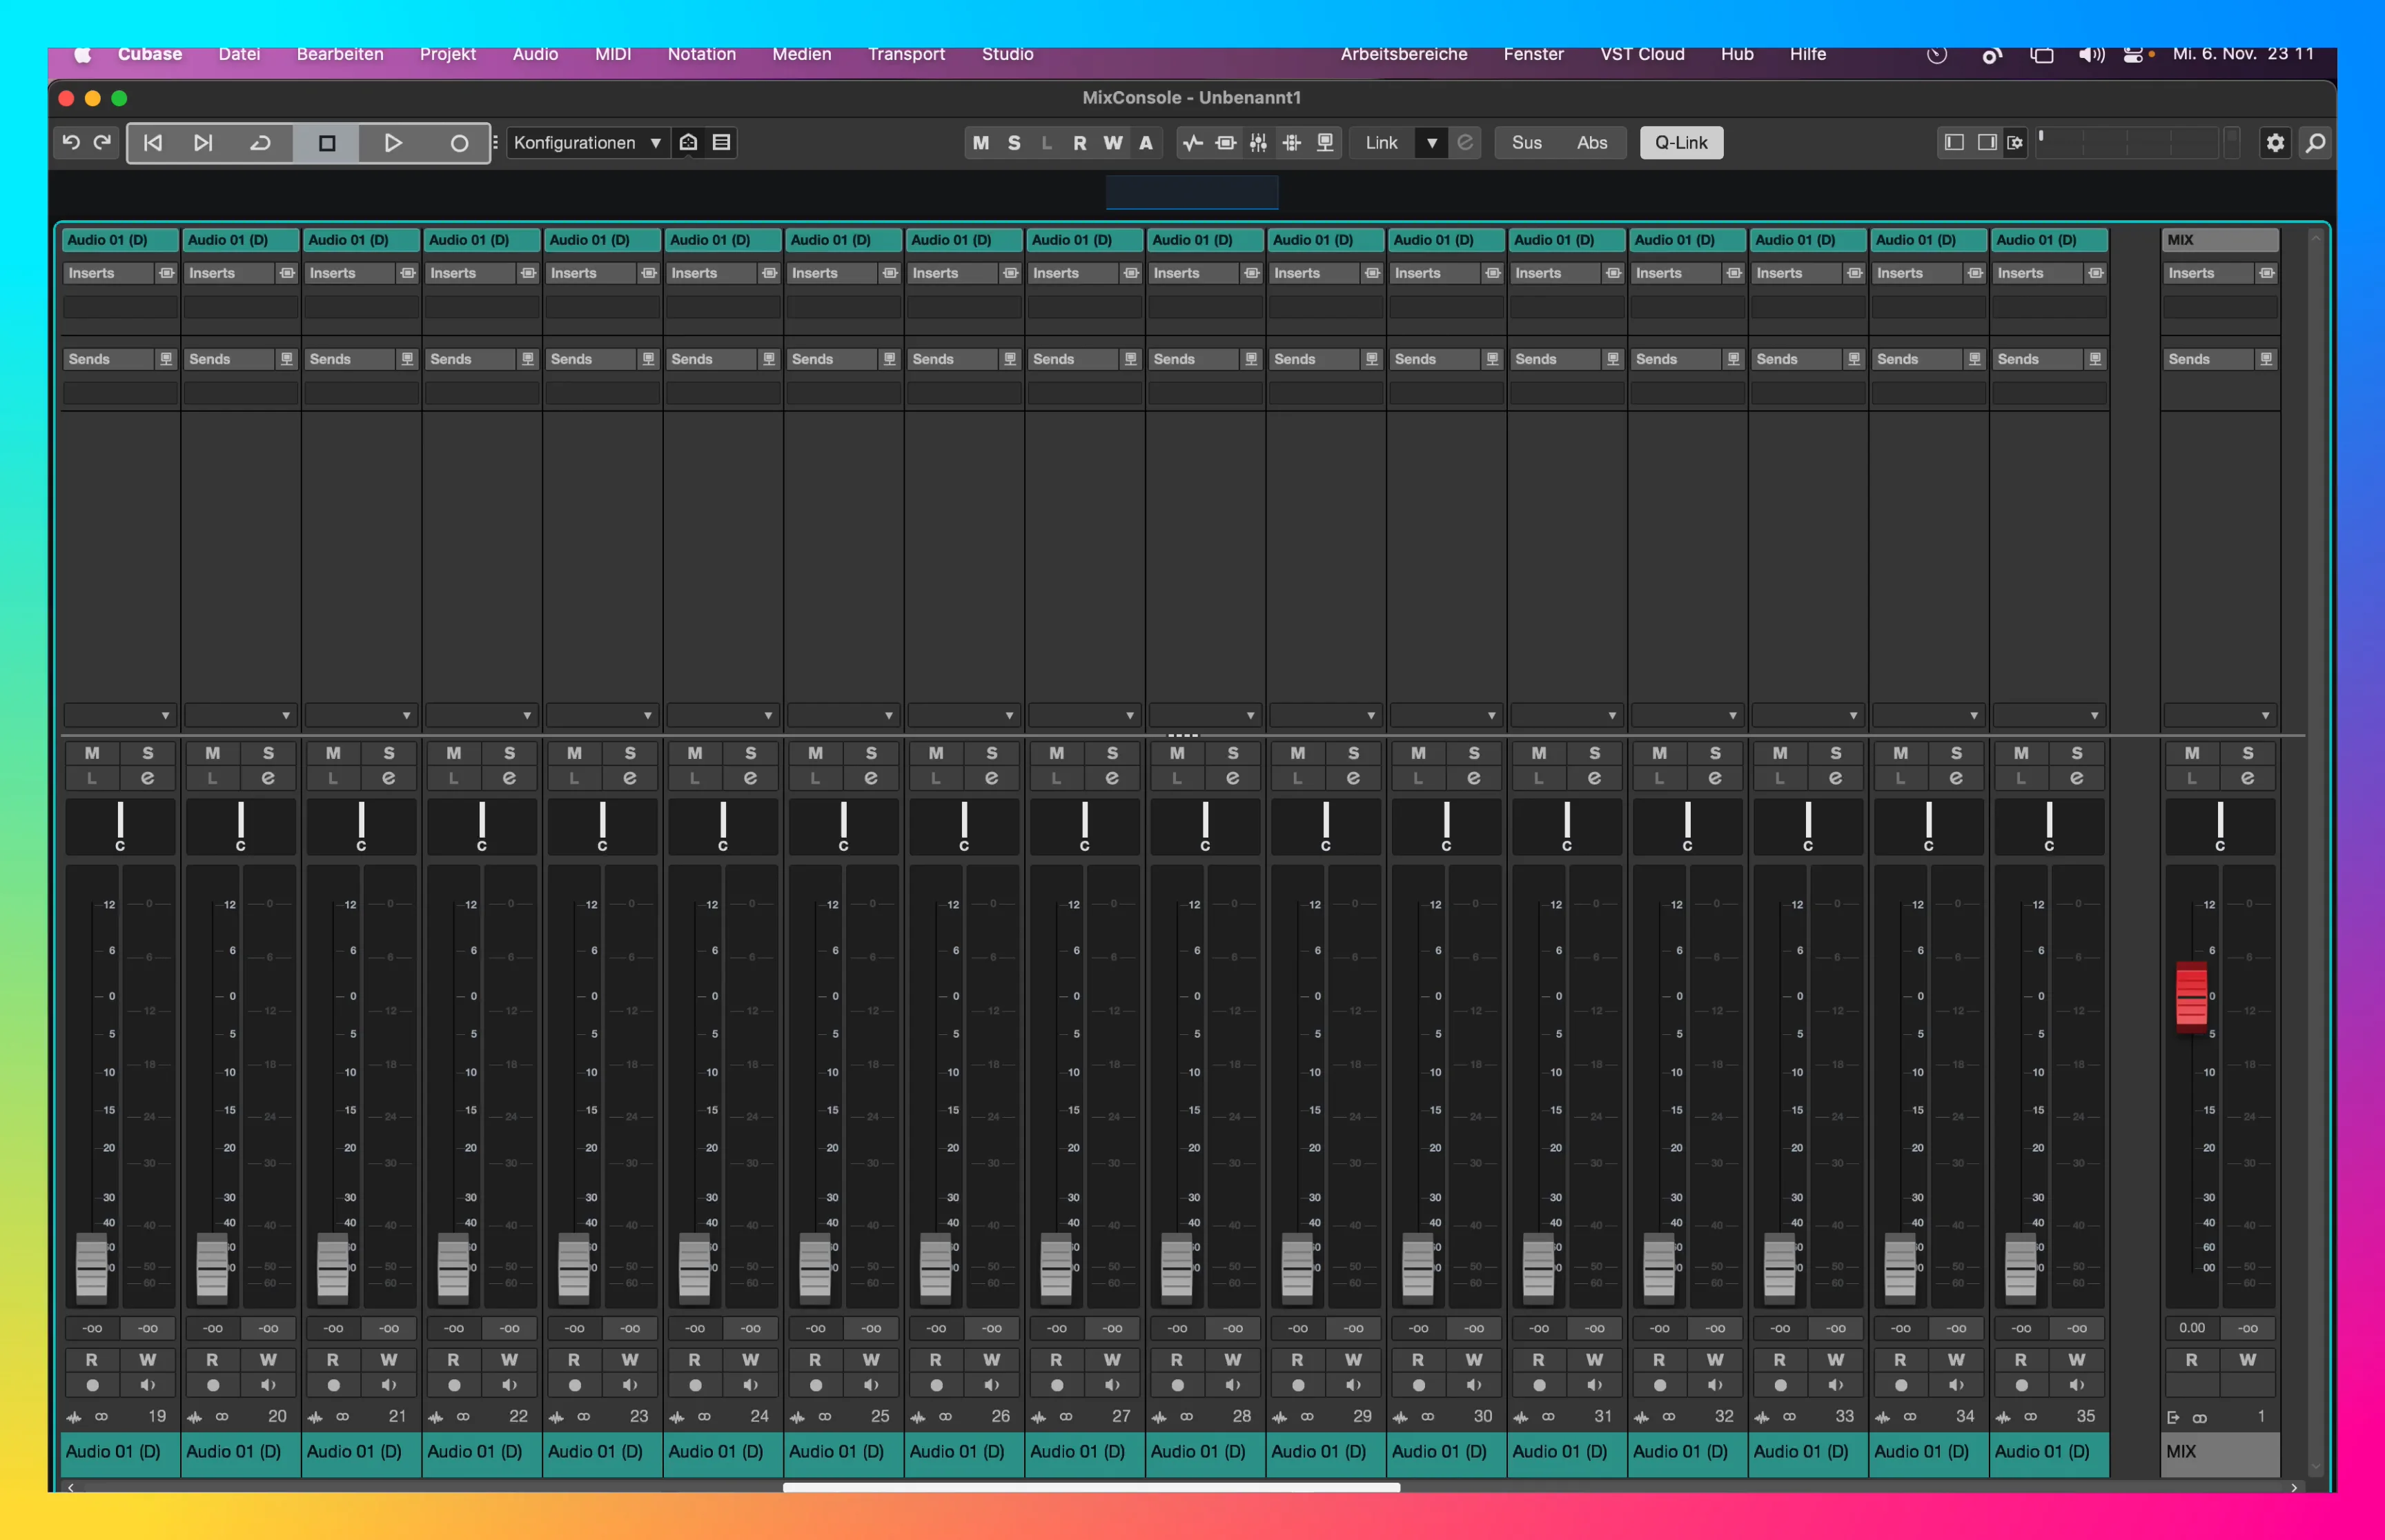
Task: Click the Undo icon in the toolbar
Action: click(70, 142)
